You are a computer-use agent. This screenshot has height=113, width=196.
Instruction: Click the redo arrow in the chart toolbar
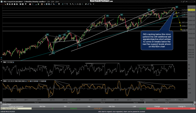(54, 4)
